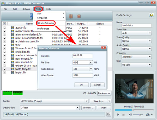Click the log icon in status bar

[109, 114]
